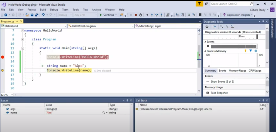Open the Debug solution configuration dropdown
Viewport: 276px width, 132px height.
[65, 15]
